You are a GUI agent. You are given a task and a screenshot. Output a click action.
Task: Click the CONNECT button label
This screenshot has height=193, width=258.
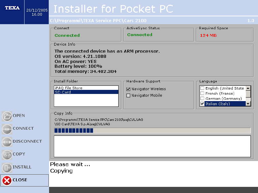point(23,128)
